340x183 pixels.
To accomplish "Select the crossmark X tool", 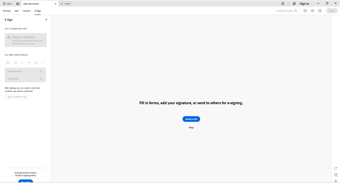I will [x=16, y=62].
